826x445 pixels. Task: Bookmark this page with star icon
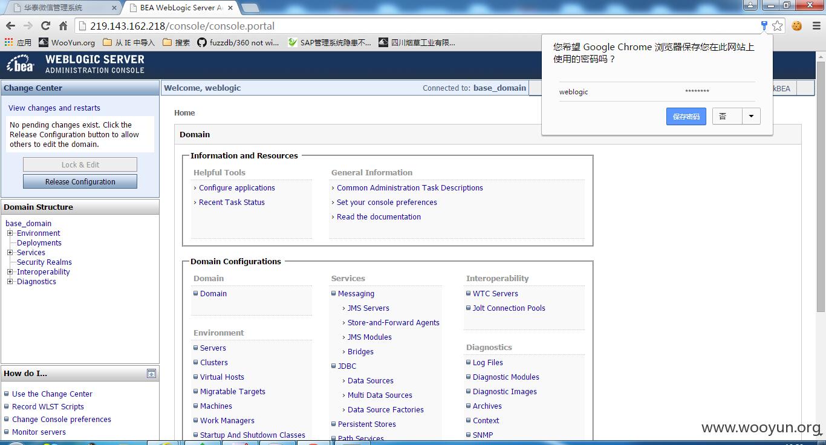coord(778,25)
